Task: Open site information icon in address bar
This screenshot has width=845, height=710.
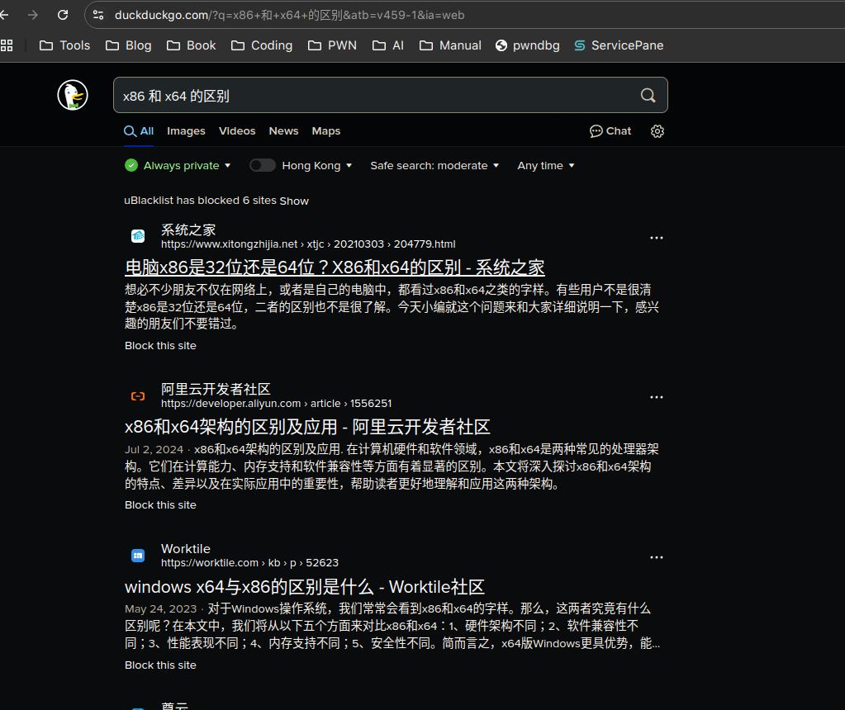Action: [98, 15]
